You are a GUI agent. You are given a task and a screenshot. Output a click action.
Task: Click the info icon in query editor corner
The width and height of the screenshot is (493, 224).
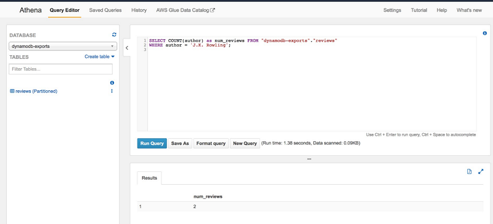click(x=484, y=33)
